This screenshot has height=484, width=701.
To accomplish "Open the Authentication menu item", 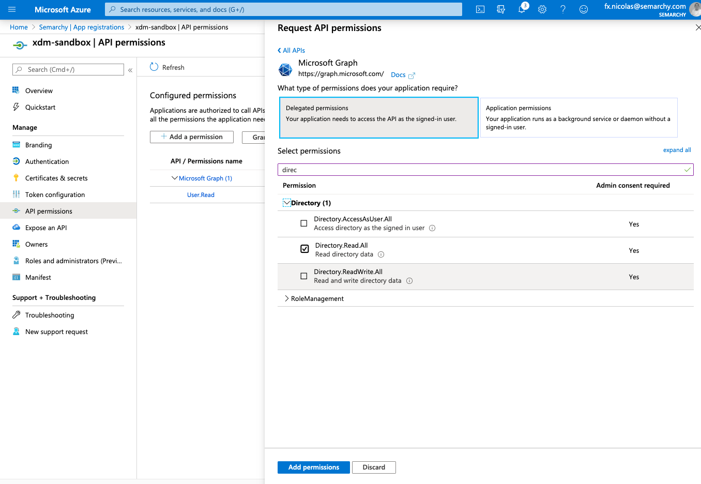I will [x=68, y=161].
